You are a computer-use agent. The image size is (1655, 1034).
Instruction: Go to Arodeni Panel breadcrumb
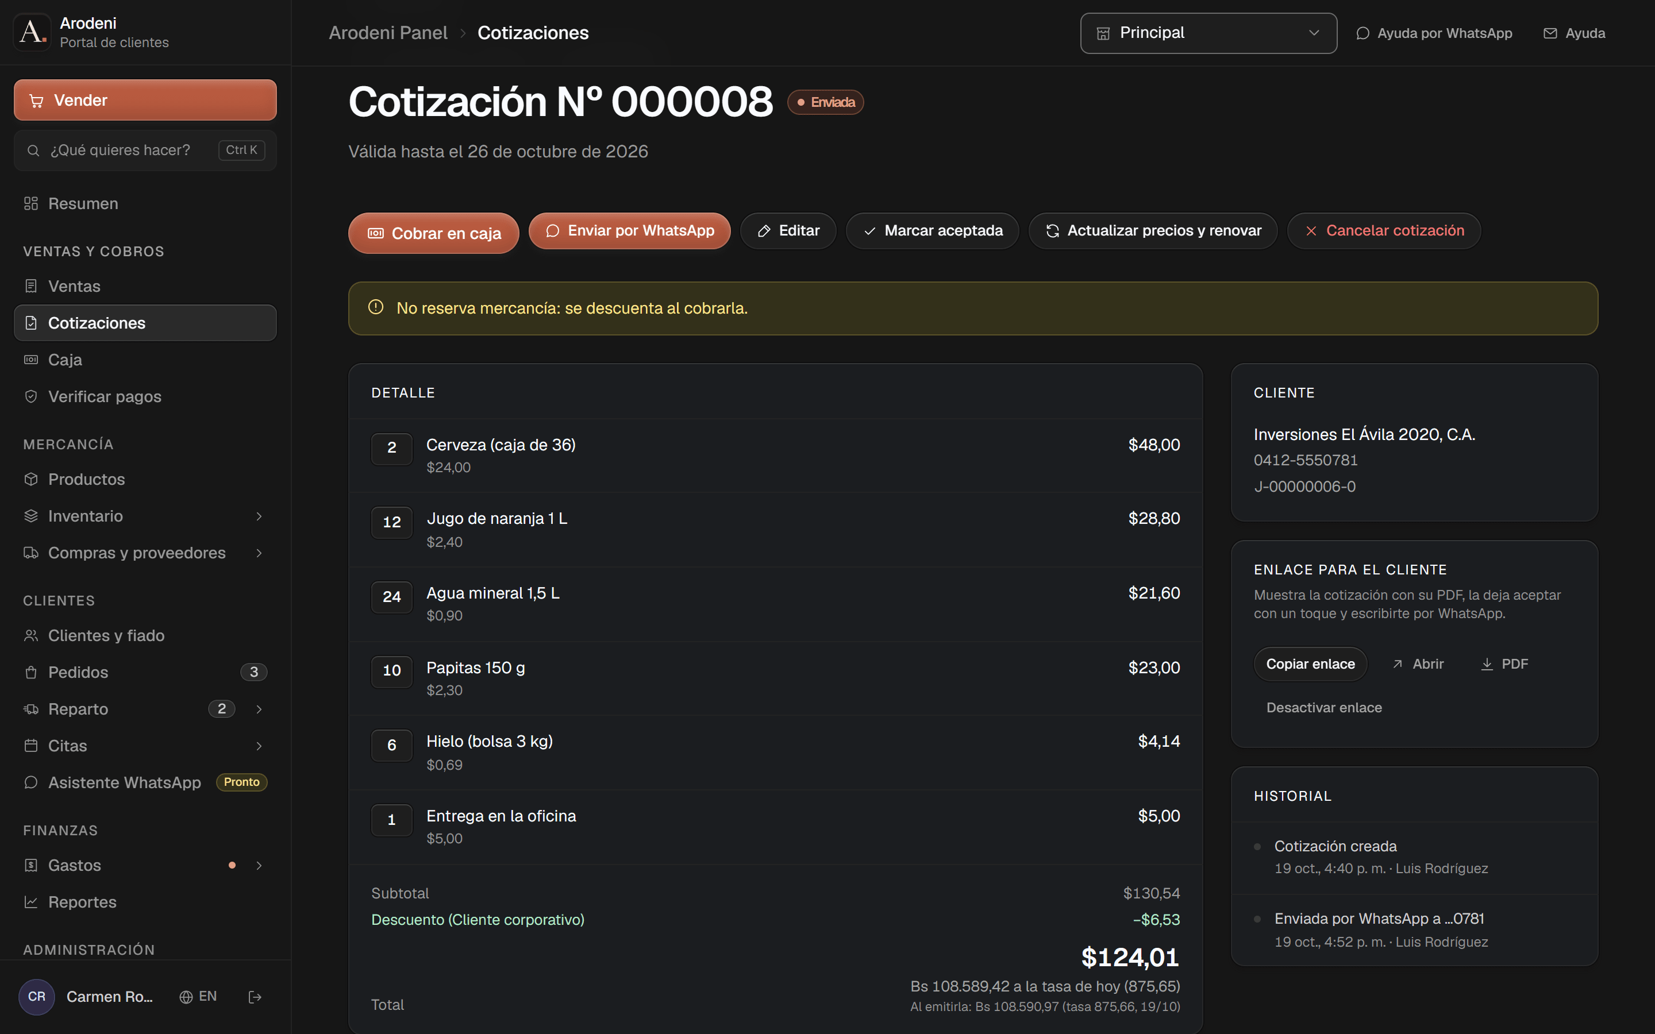coord(388,33)
